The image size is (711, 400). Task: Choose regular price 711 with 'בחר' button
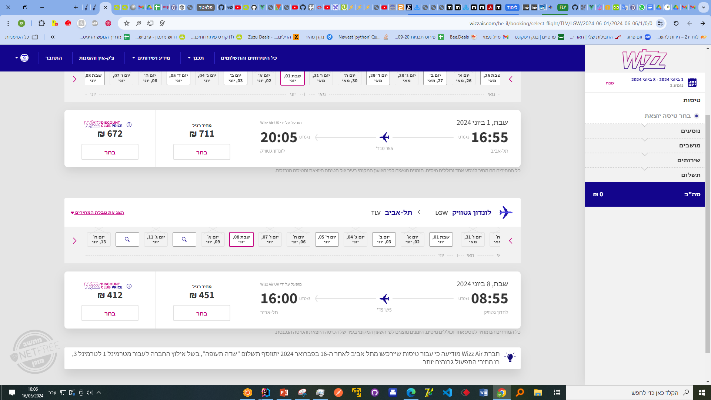201,152
